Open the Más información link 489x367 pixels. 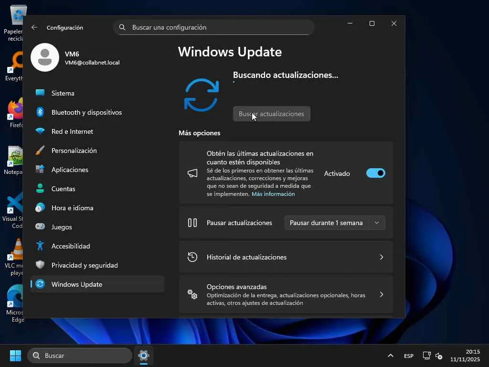pos(273,194)
